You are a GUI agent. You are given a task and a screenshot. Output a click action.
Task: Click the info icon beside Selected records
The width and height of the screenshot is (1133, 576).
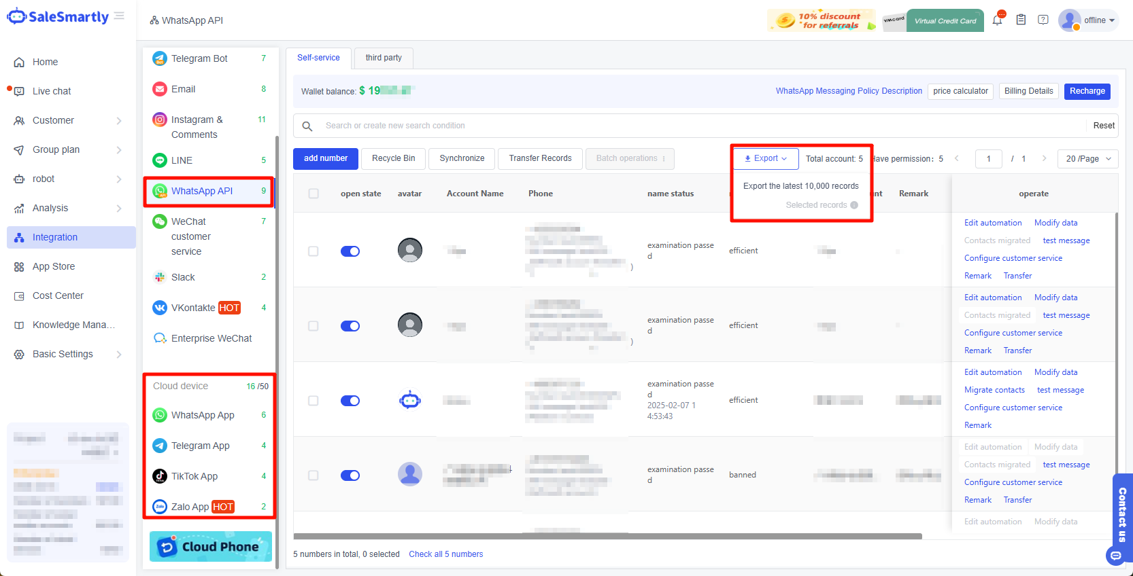[854, 205]
